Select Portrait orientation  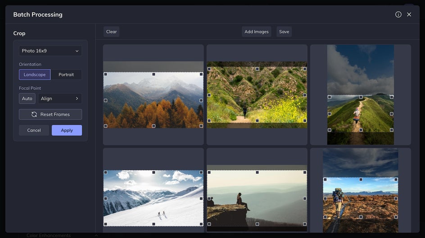[x=66, y=75]
